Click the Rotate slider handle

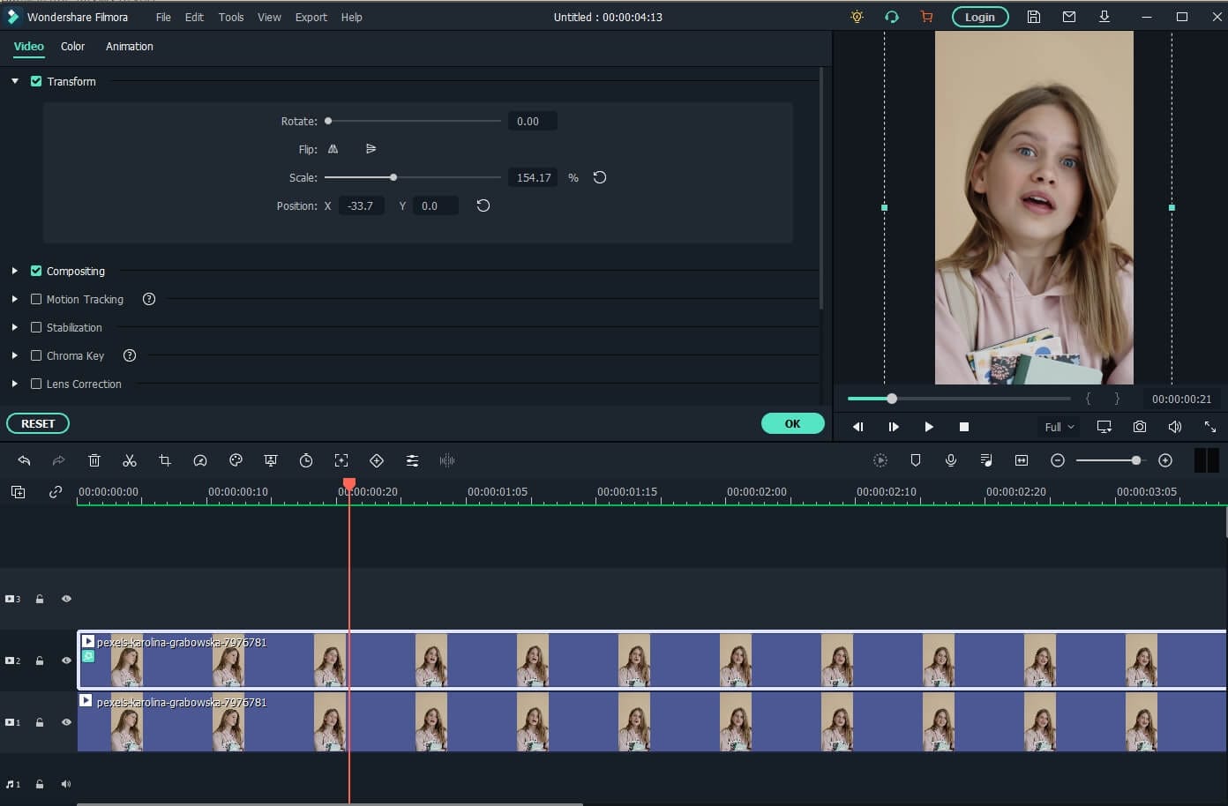coord(328,121)
